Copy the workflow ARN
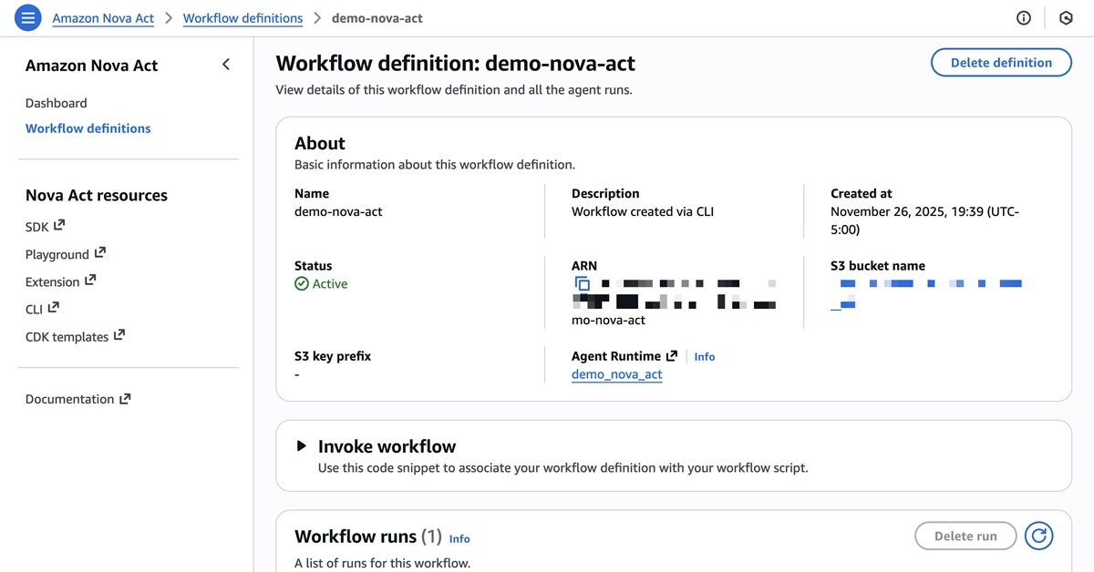Viewport: 1094px width, 572px height. (x=583, y=283)
